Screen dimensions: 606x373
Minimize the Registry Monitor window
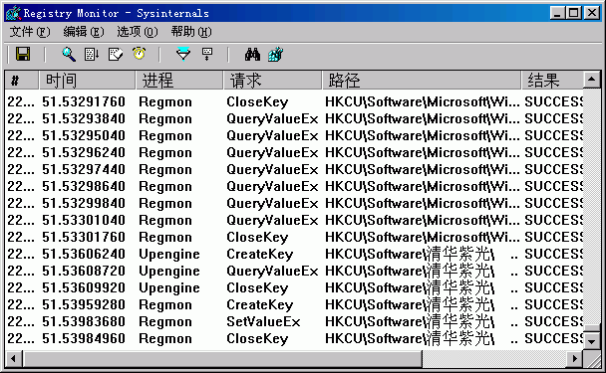[558, 13]
